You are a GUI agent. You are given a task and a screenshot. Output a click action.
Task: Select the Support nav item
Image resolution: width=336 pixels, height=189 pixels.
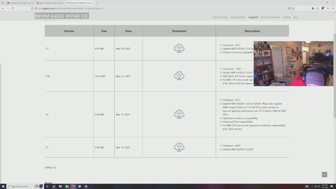[253, 17]
